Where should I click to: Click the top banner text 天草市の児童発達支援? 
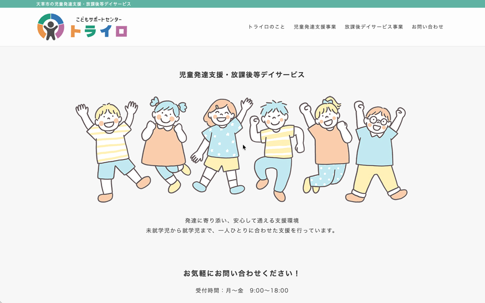[x=60, y=4]
